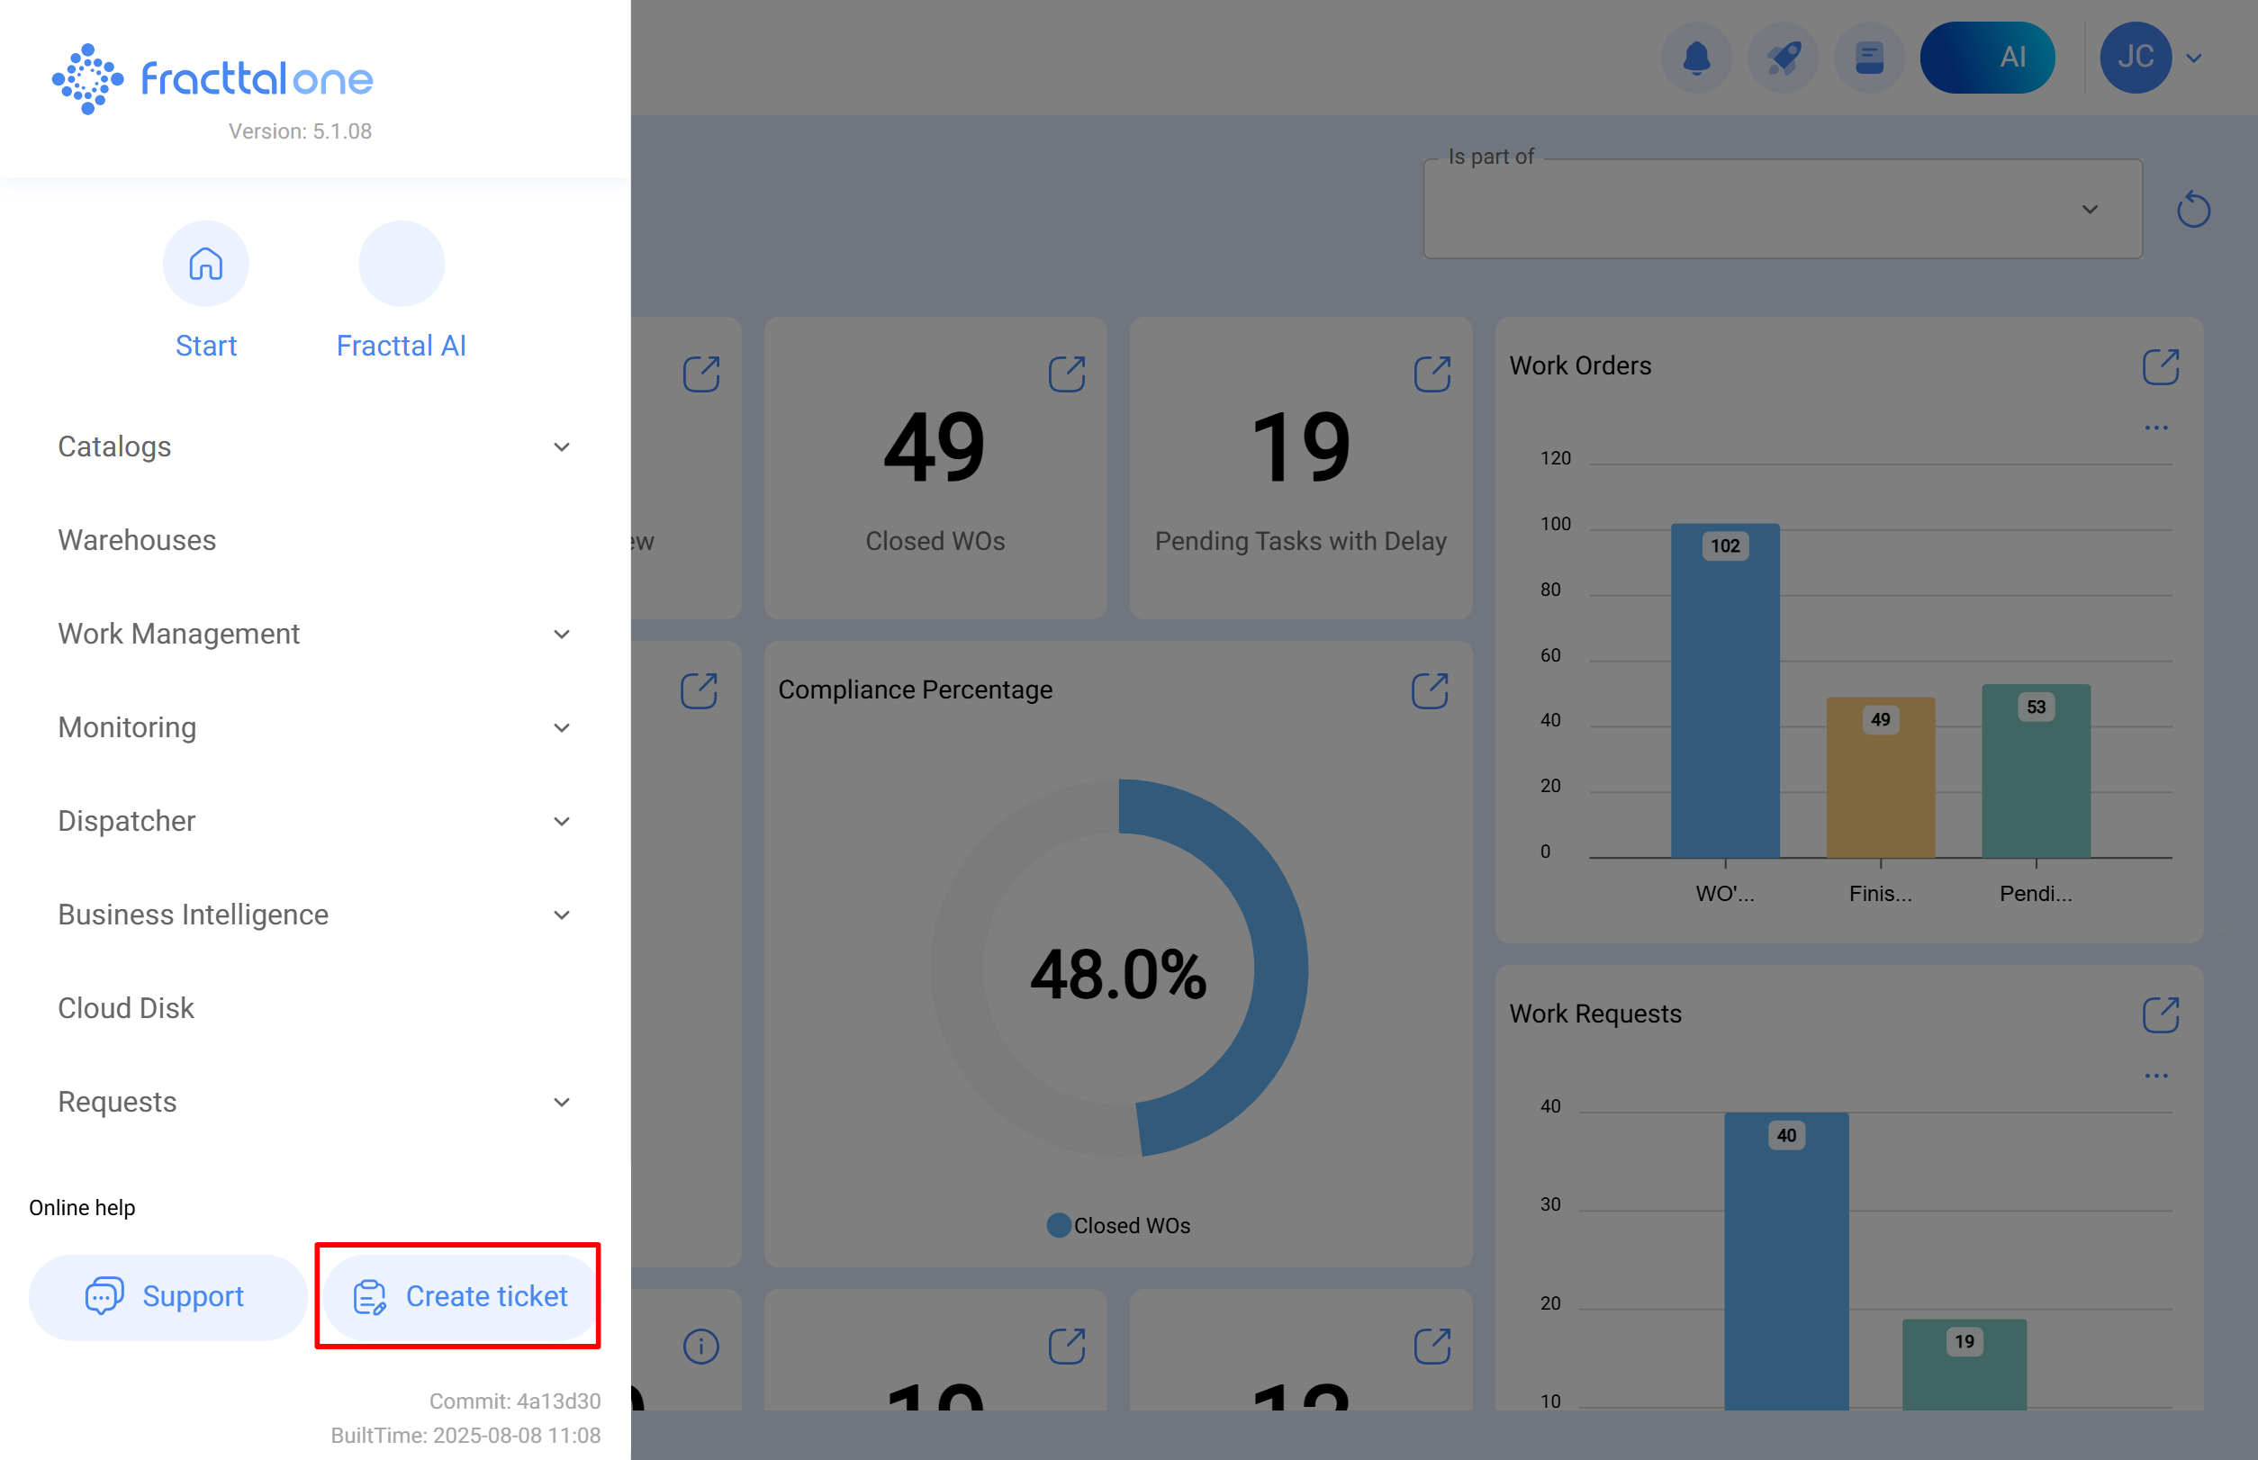Viewport: 2258px width, 1460px height.
Task: Open Fracttal AI from the sidebar icon
Action: (401, 264)
